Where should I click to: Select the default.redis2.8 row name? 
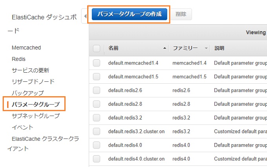click(x=125, y=104)
